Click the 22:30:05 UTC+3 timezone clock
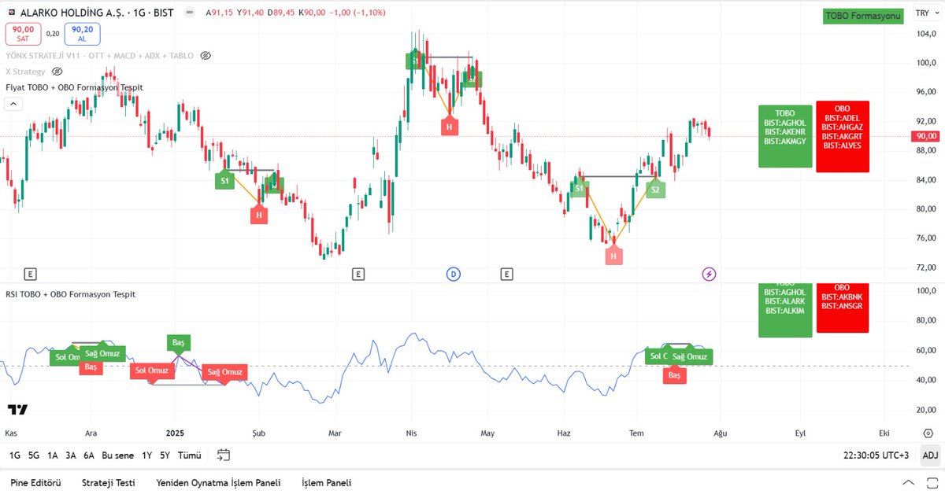The height and width of the screenshot is (494, 945). pyautogui.click(x=876, y=455)
